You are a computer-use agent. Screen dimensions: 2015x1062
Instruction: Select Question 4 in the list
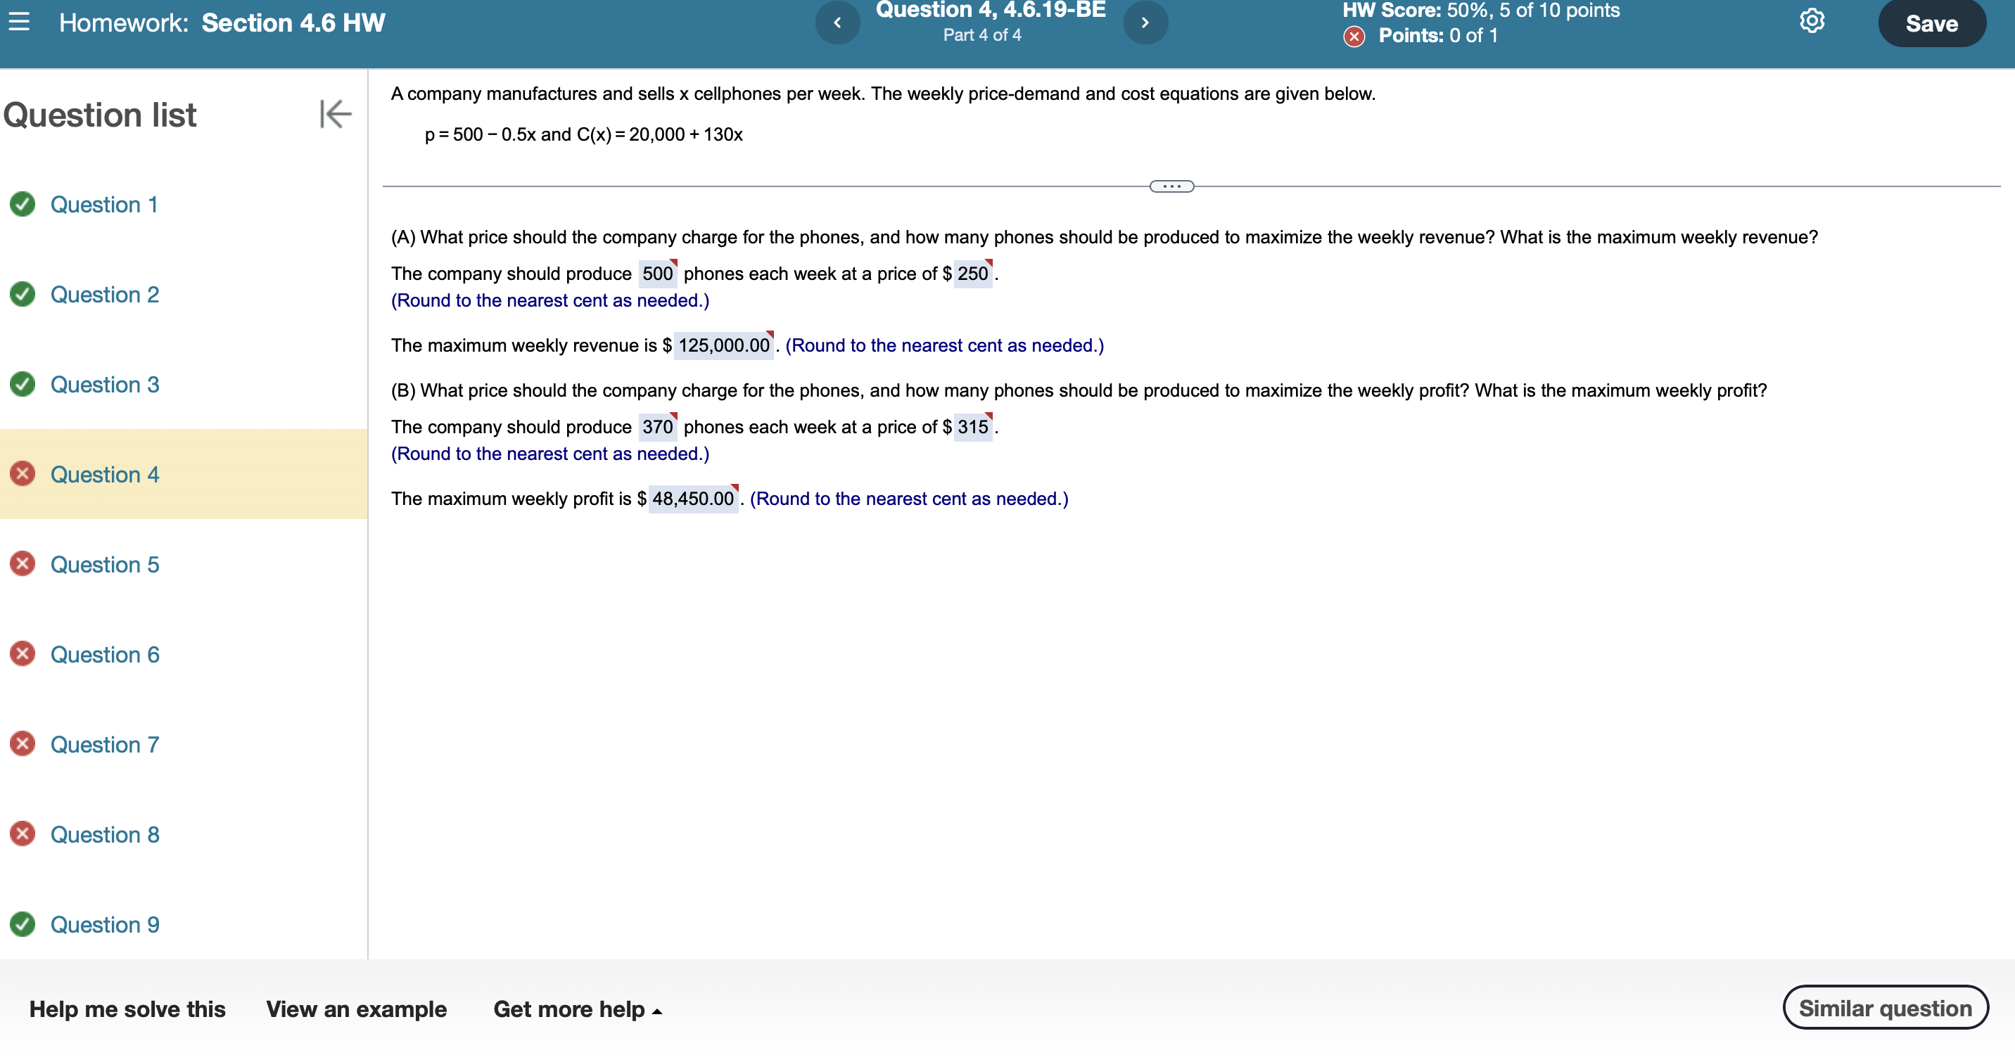point(105,475)
